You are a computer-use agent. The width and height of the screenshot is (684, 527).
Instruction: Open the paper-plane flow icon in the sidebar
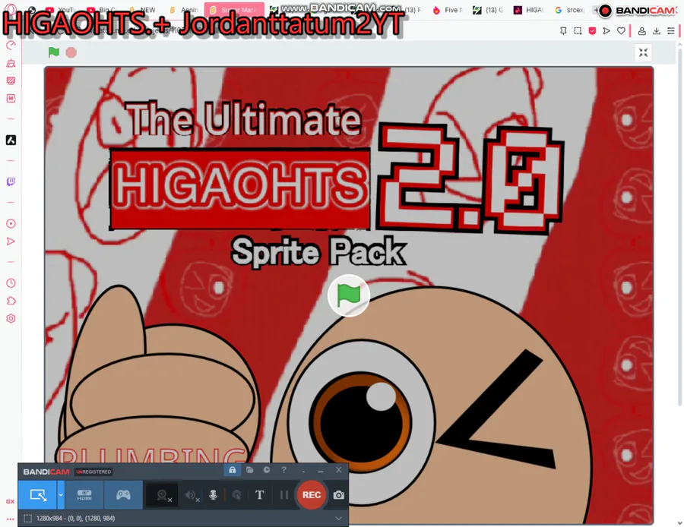pyautogui.click(x=11, y=241)
